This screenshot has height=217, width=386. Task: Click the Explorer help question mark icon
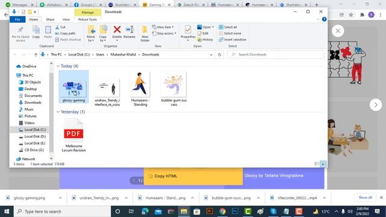click(324, 19)
